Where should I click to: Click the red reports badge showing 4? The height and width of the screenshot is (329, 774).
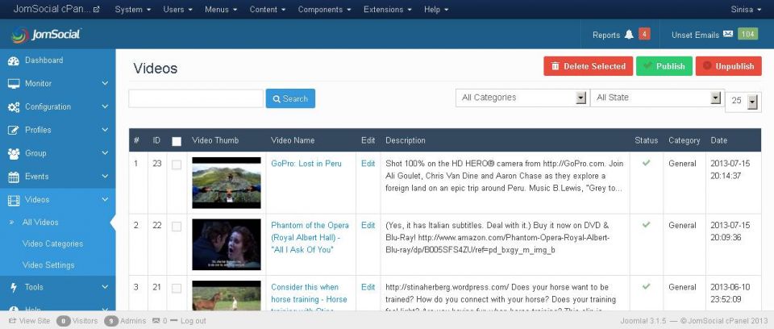[644, 34]
